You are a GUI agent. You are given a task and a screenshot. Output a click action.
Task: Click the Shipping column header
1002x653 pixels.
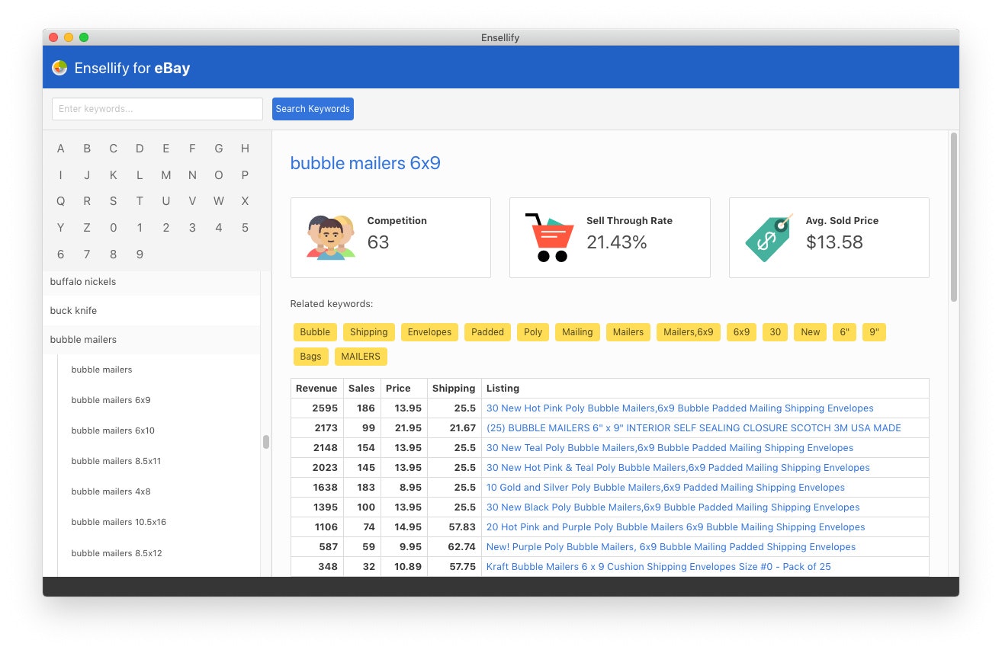pos(454,389)
